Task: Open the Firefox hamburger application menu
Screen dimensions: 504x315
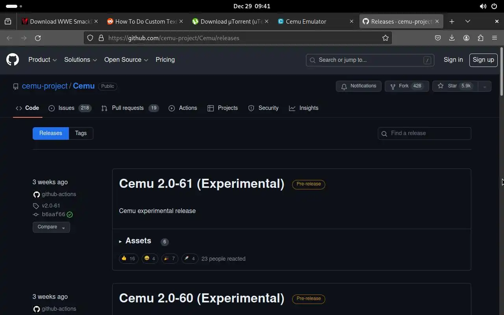Action: [x=495, y=38]
